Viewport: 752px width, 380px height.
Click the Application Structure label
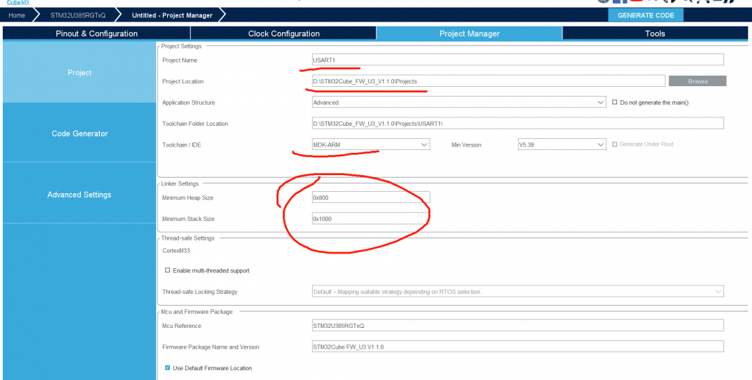point(189,103)
